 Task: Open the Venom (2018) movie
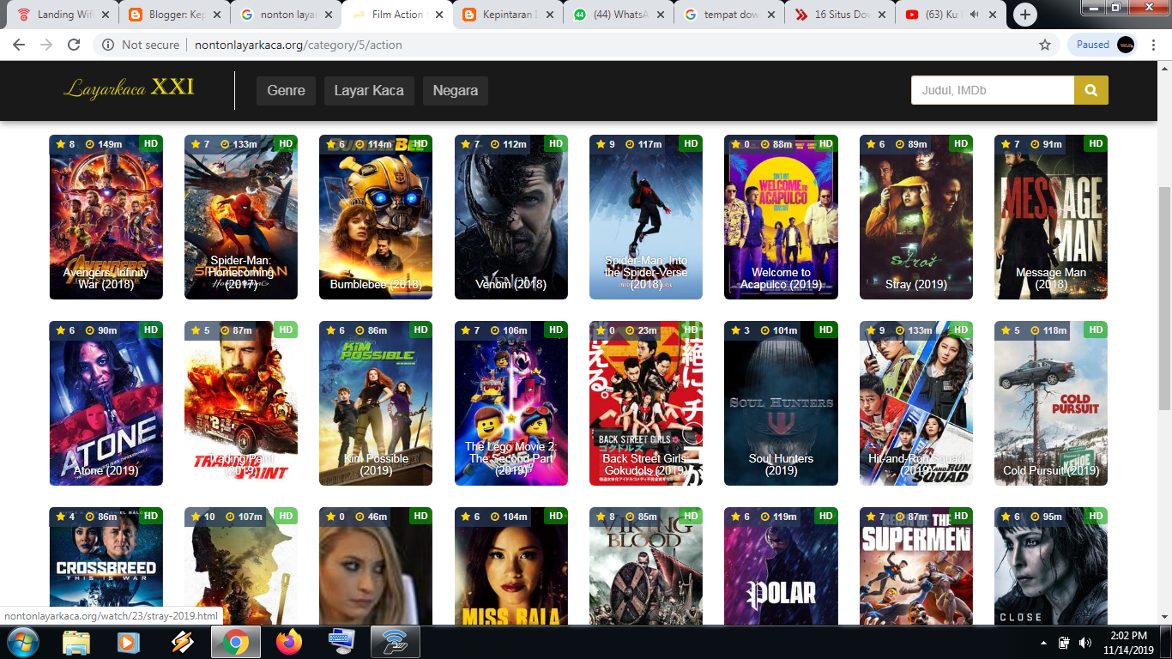(x=511, y=217)
